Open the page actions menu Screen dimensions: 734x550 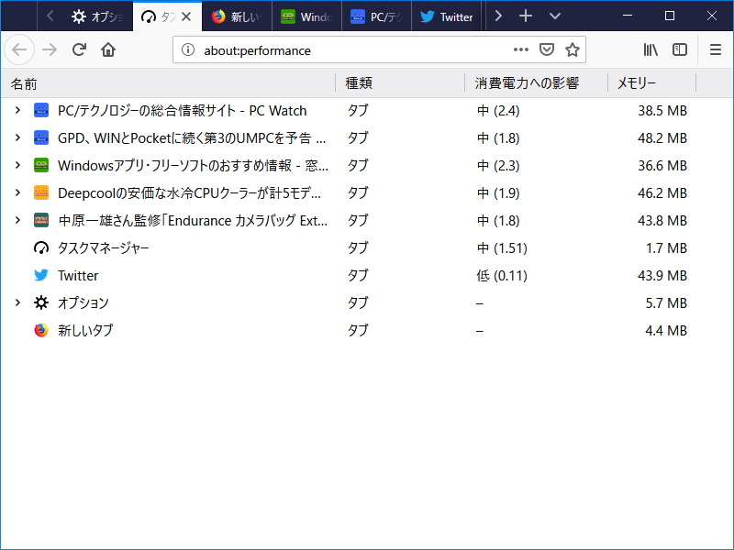coord(520,49)
